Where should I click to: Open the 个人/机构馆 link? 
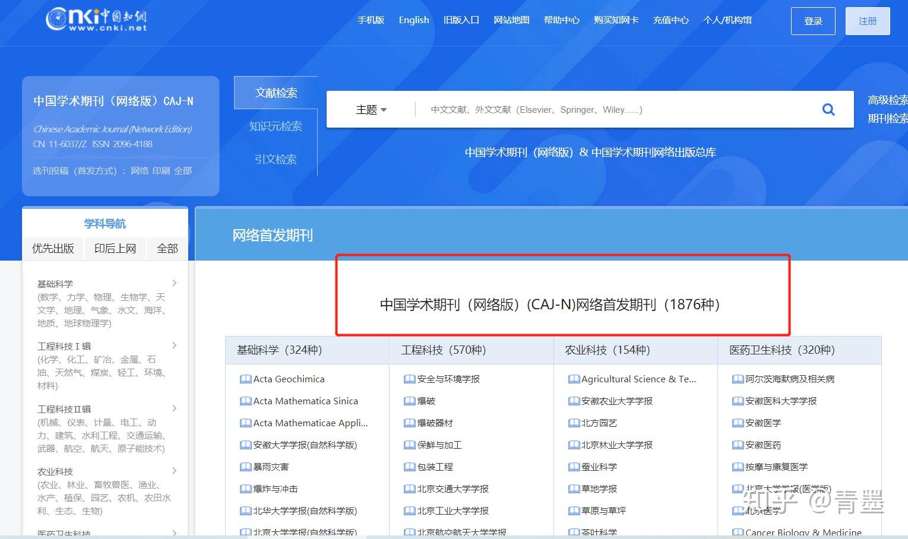727,20
